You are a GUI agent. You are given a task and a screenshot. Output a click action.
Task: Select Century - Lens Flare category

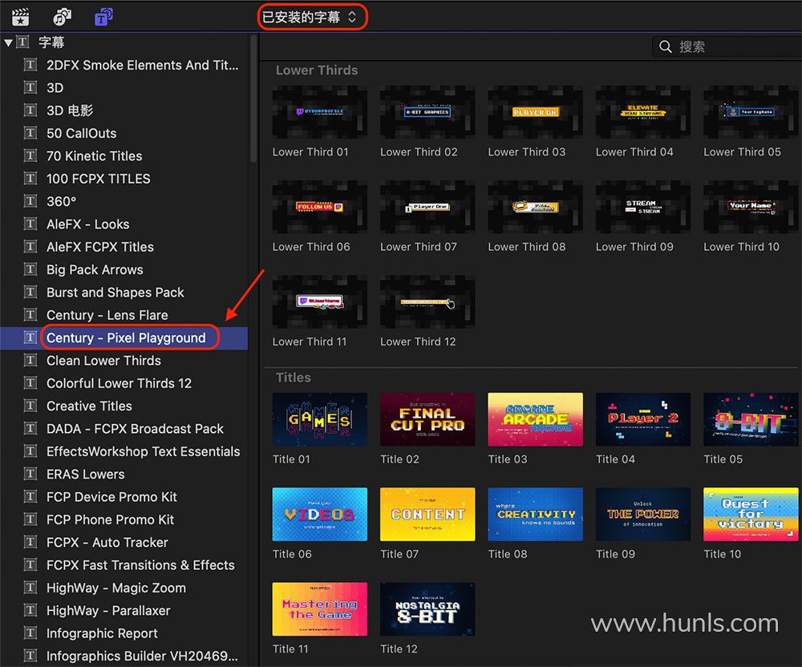[x=107, y=315]
